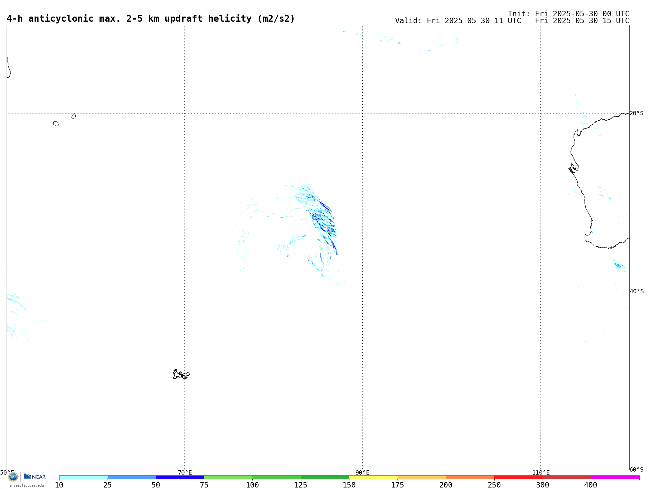
Task: Click the colorbar tick label 300
Action: pos(543,485)
